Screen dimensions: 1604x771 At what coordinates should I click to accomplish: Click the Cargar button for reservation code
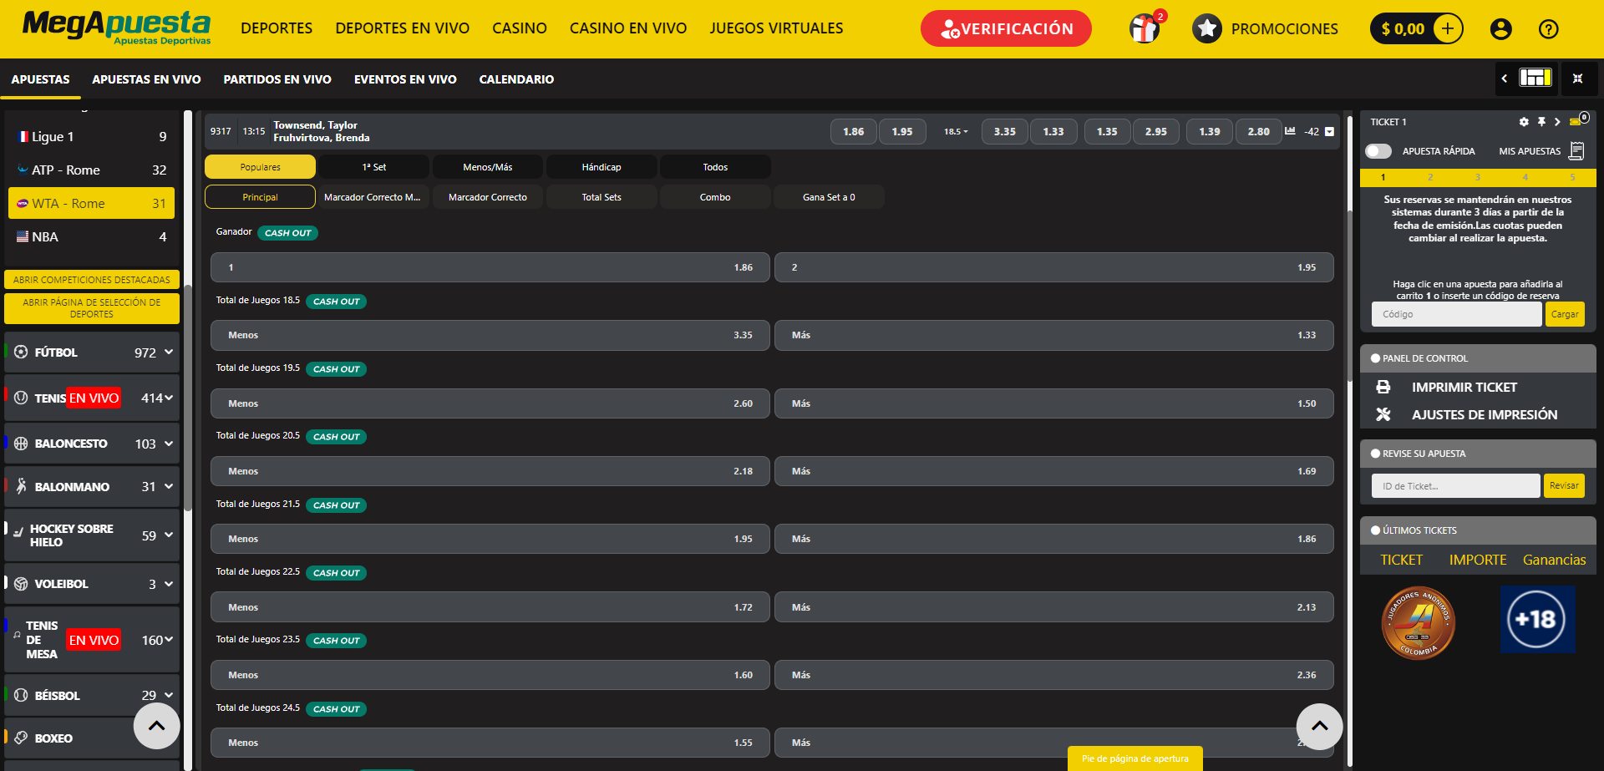[1565, 314]
